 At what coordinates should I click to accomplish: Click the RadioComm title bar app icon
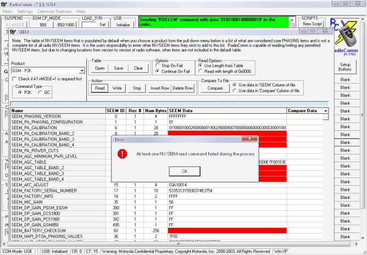[4, 4]
